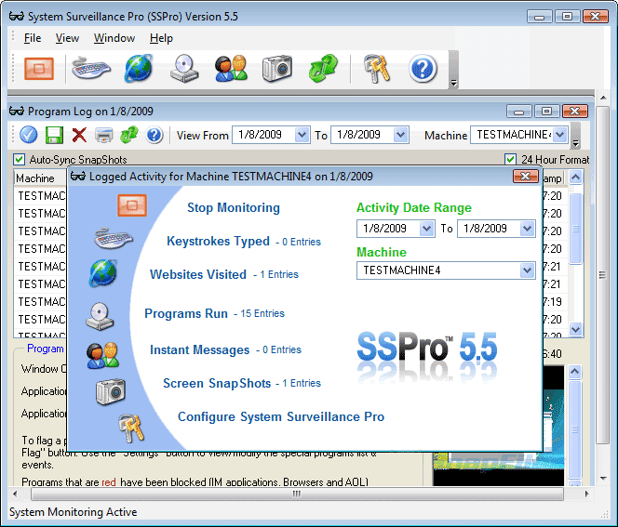This screenshot has width=618, height=527.
Task: Click the blue checkmark icon in Program Log toolbar
Action: pyautogui.click(x=29, y=135)
